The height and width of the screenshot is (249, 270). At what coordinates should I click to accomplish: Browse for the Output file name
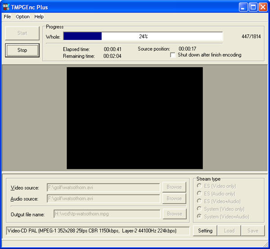[175, 214]
